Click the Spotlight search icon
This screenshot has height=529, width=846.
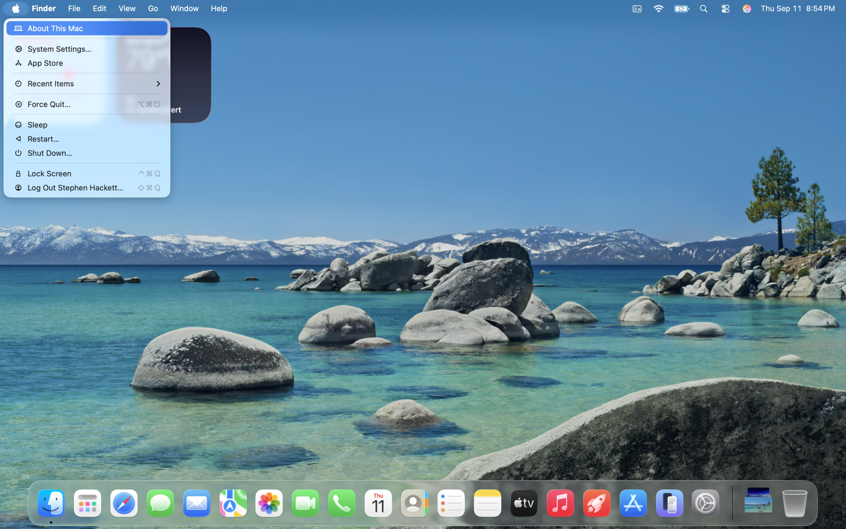click(x=704, y=9)
